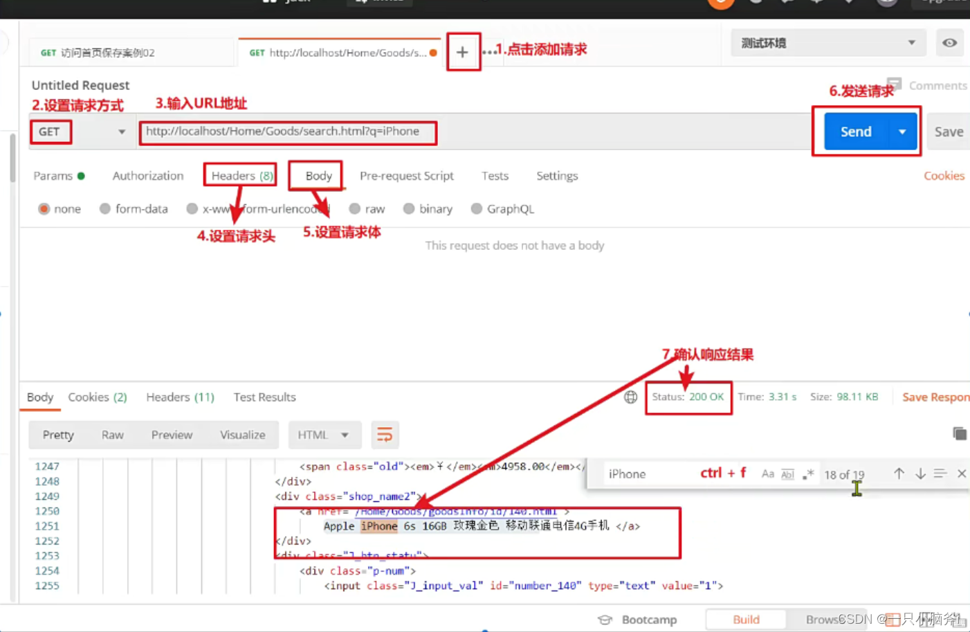This screenshot has width=970, height=632.
Task: Open the Tests tab
Action: [495, 176]
